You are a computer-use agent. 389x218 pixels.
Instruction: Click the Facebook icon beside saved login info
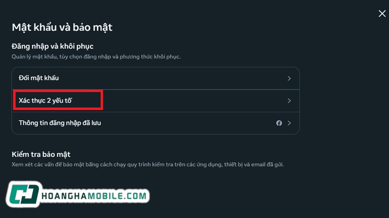click(x=279, y=123)
